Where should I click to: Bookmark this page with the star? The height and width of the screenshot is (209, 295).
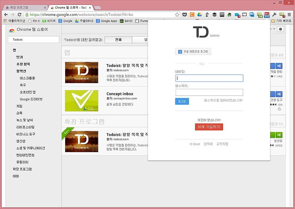click(x=177, y=14)
